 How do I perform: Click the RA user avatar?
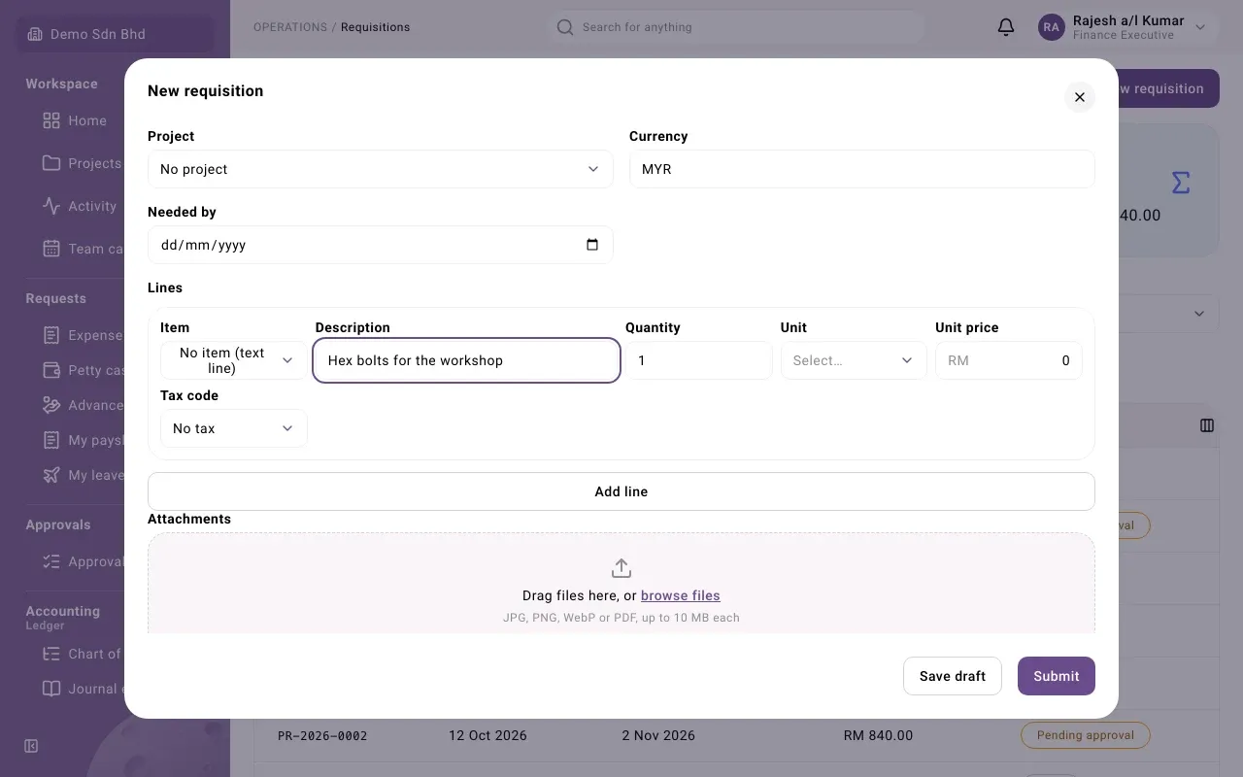point(1052,27)
